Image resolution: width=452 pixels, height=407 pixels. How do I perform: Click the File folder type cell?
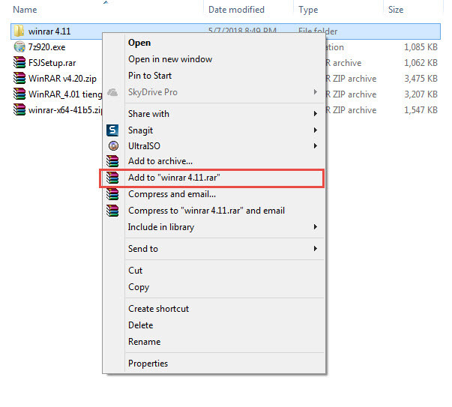tap(318, 31)
